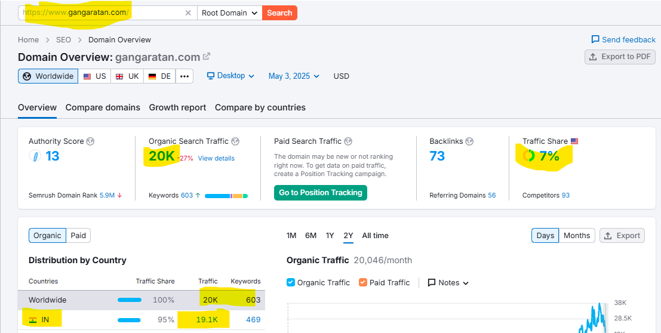Switch chart granularity to Days
661x333 pixels.
(x=545, y=236)
